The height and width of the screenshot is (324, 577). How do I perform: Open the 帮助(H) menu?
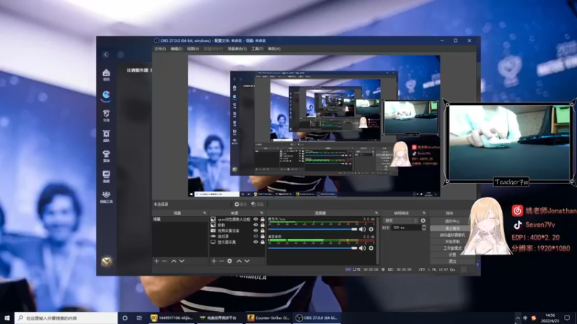pyautogui.click(x=274, y=49)
